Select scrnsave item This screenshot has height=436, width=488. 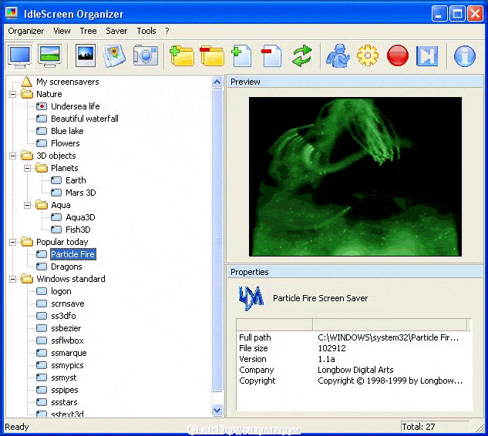68,304
